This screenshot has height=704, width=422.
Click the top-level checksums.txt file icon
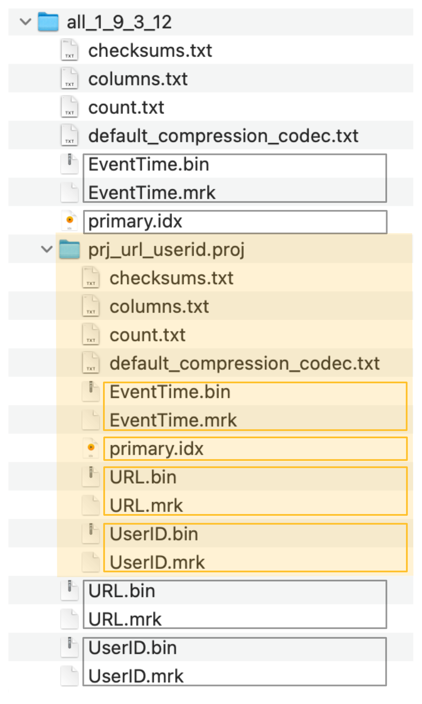(x=70, y=50)
